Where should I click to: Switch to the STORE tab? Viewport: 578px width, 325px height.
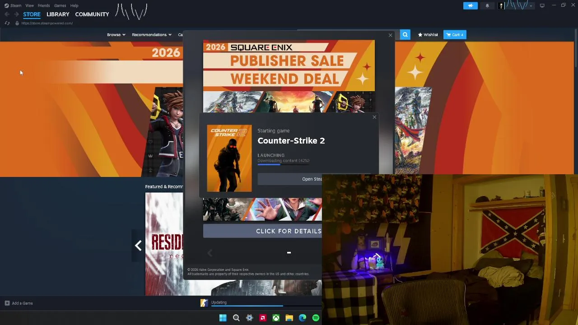[x=32, y=14]
